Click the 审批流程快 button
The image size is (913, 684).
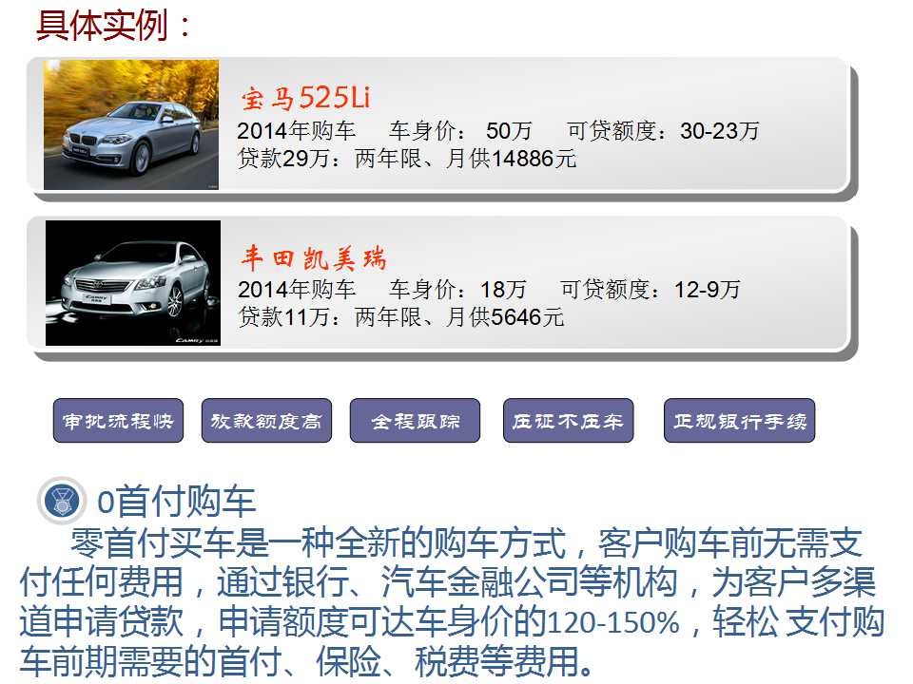(118, 421)
